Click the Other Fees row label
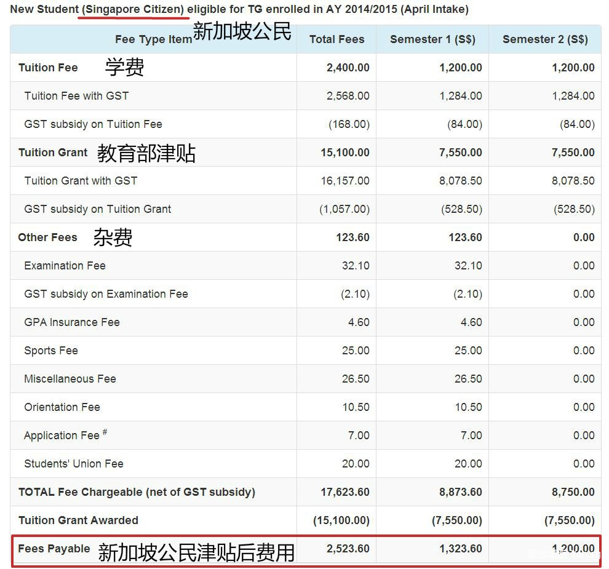The height and width of the screenshot is (569, 609). [47, 237]
